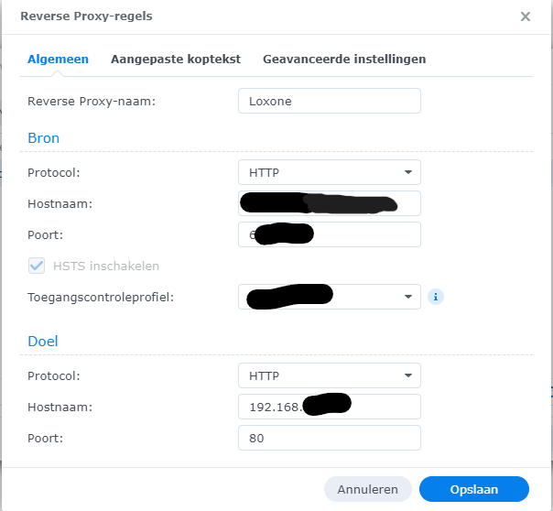Switch to the Algemeen tab

[58, 59]
